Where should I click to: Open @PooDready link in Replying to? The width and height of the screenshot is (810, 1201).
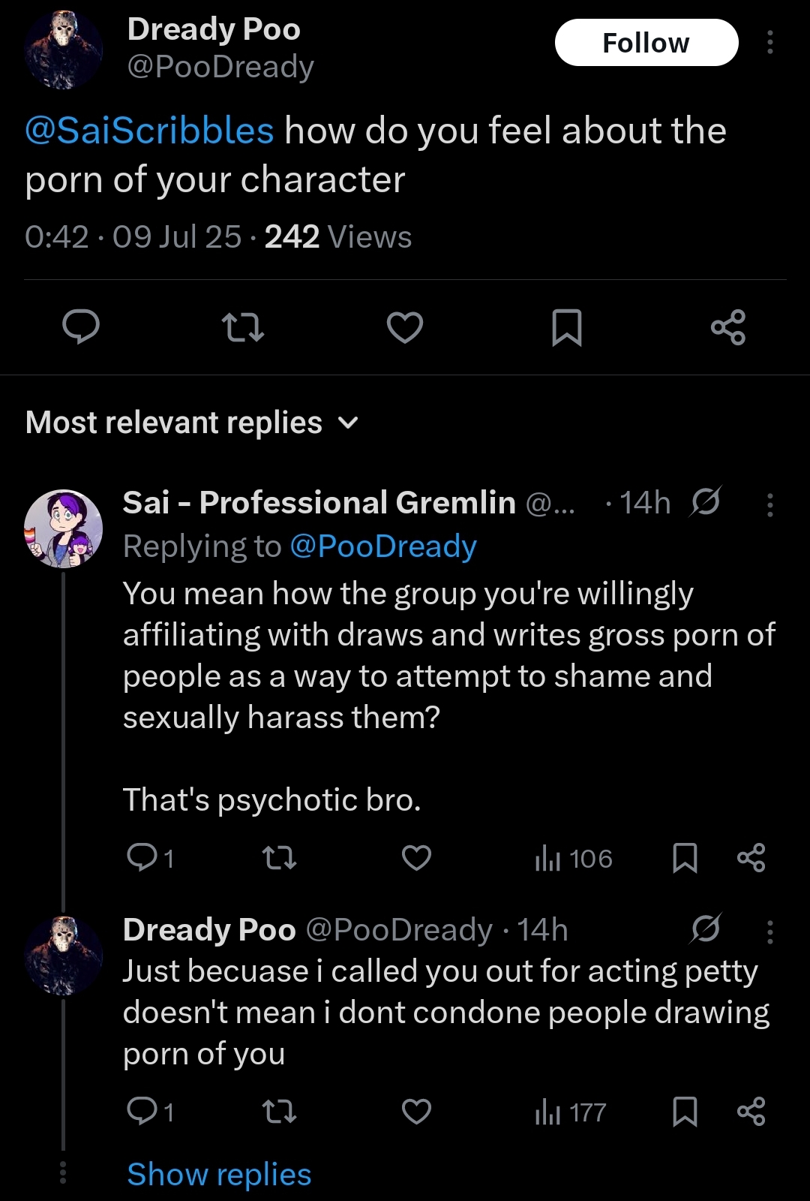383,546
